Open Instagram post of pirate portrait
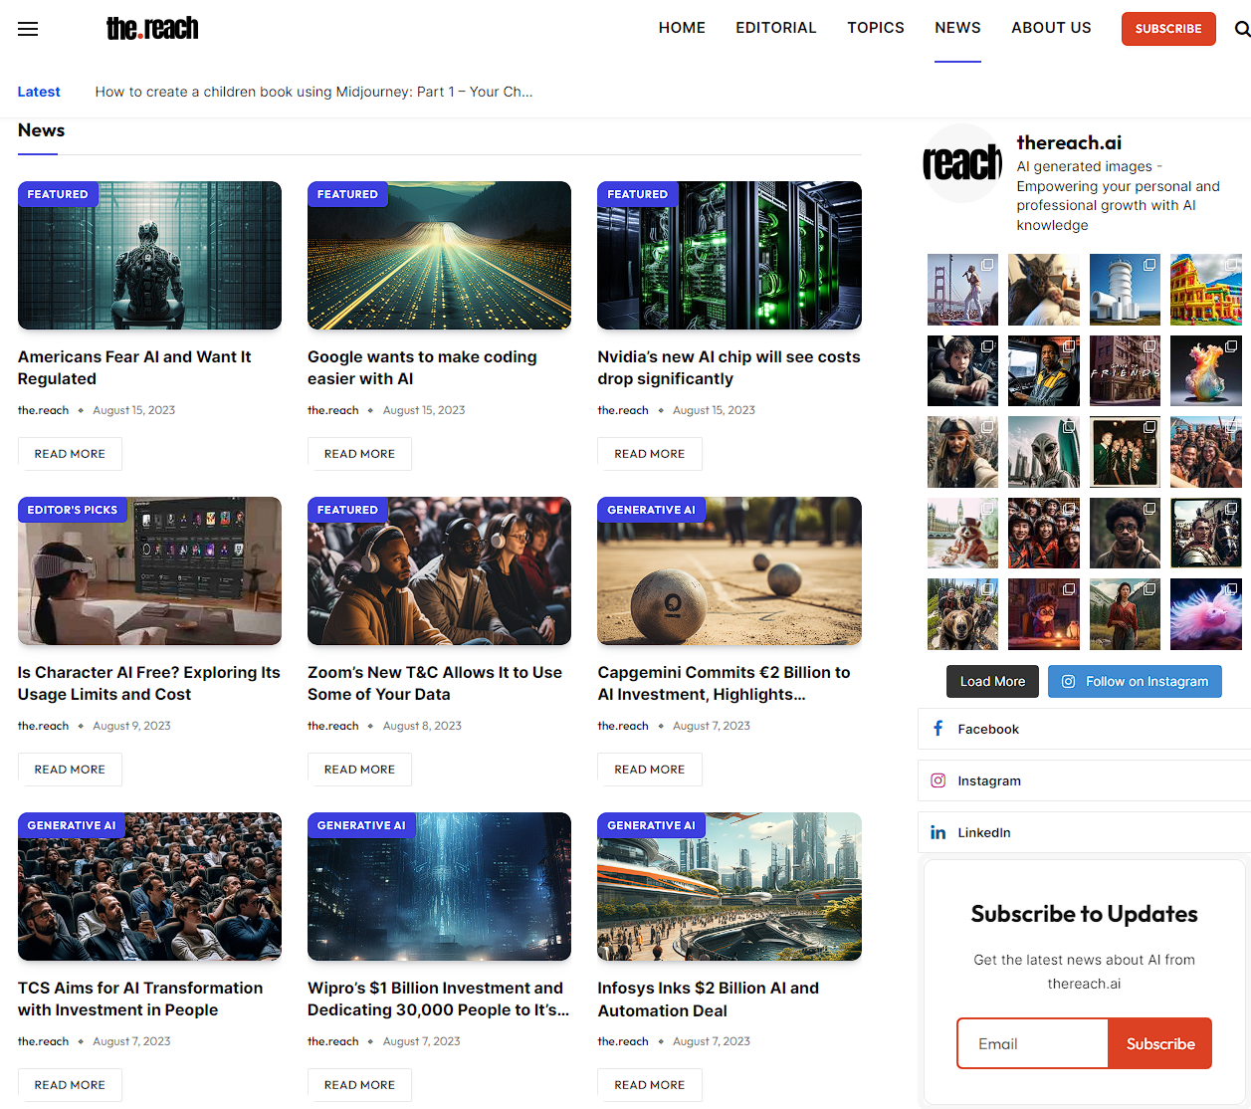 [x=962, y=452]
